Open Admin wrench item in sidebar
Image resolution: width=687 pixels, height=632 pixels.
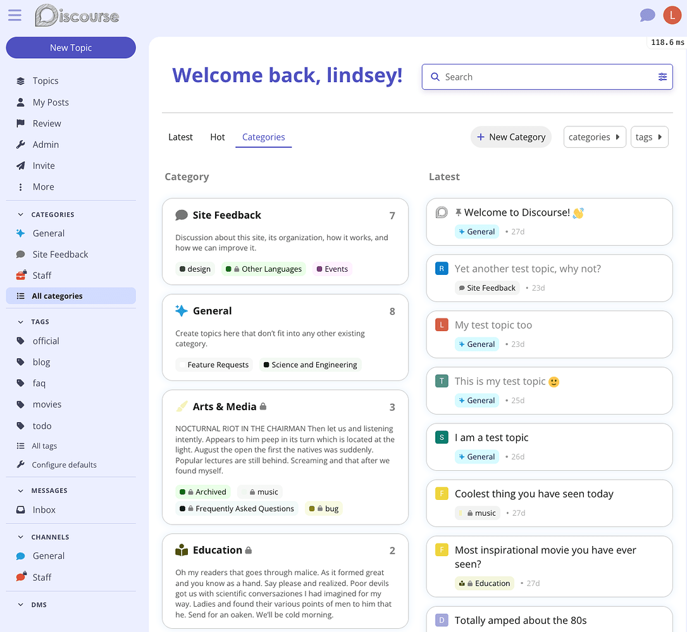pyautogui.click(x=45, y=145)
